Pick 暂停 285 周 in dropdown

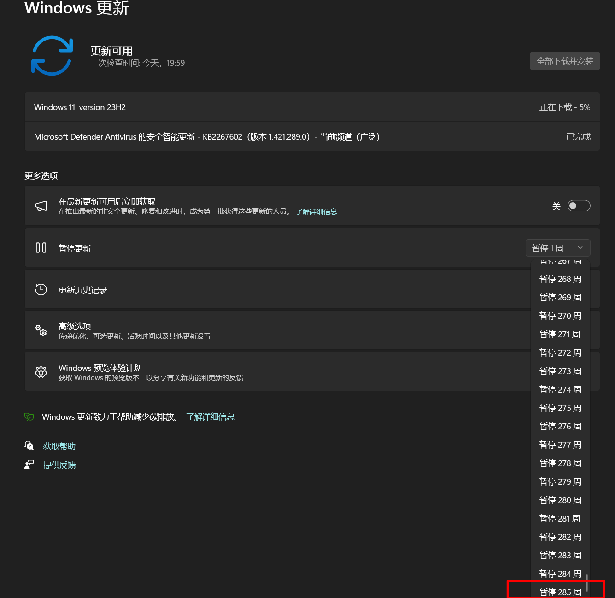pyautogui.click(x=560, y=592)
